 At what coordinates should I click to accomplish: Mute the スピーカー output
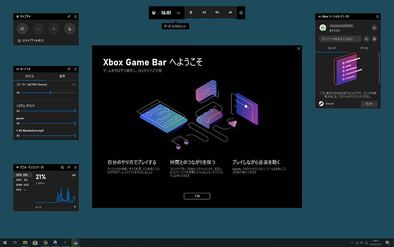[x=18, y=93]
